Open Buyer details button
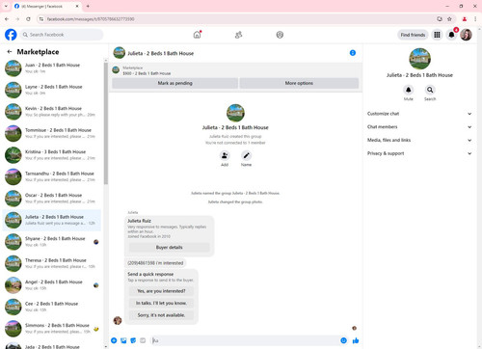The height and width of the screenshot is (349, 482). (x=170, y=248)
